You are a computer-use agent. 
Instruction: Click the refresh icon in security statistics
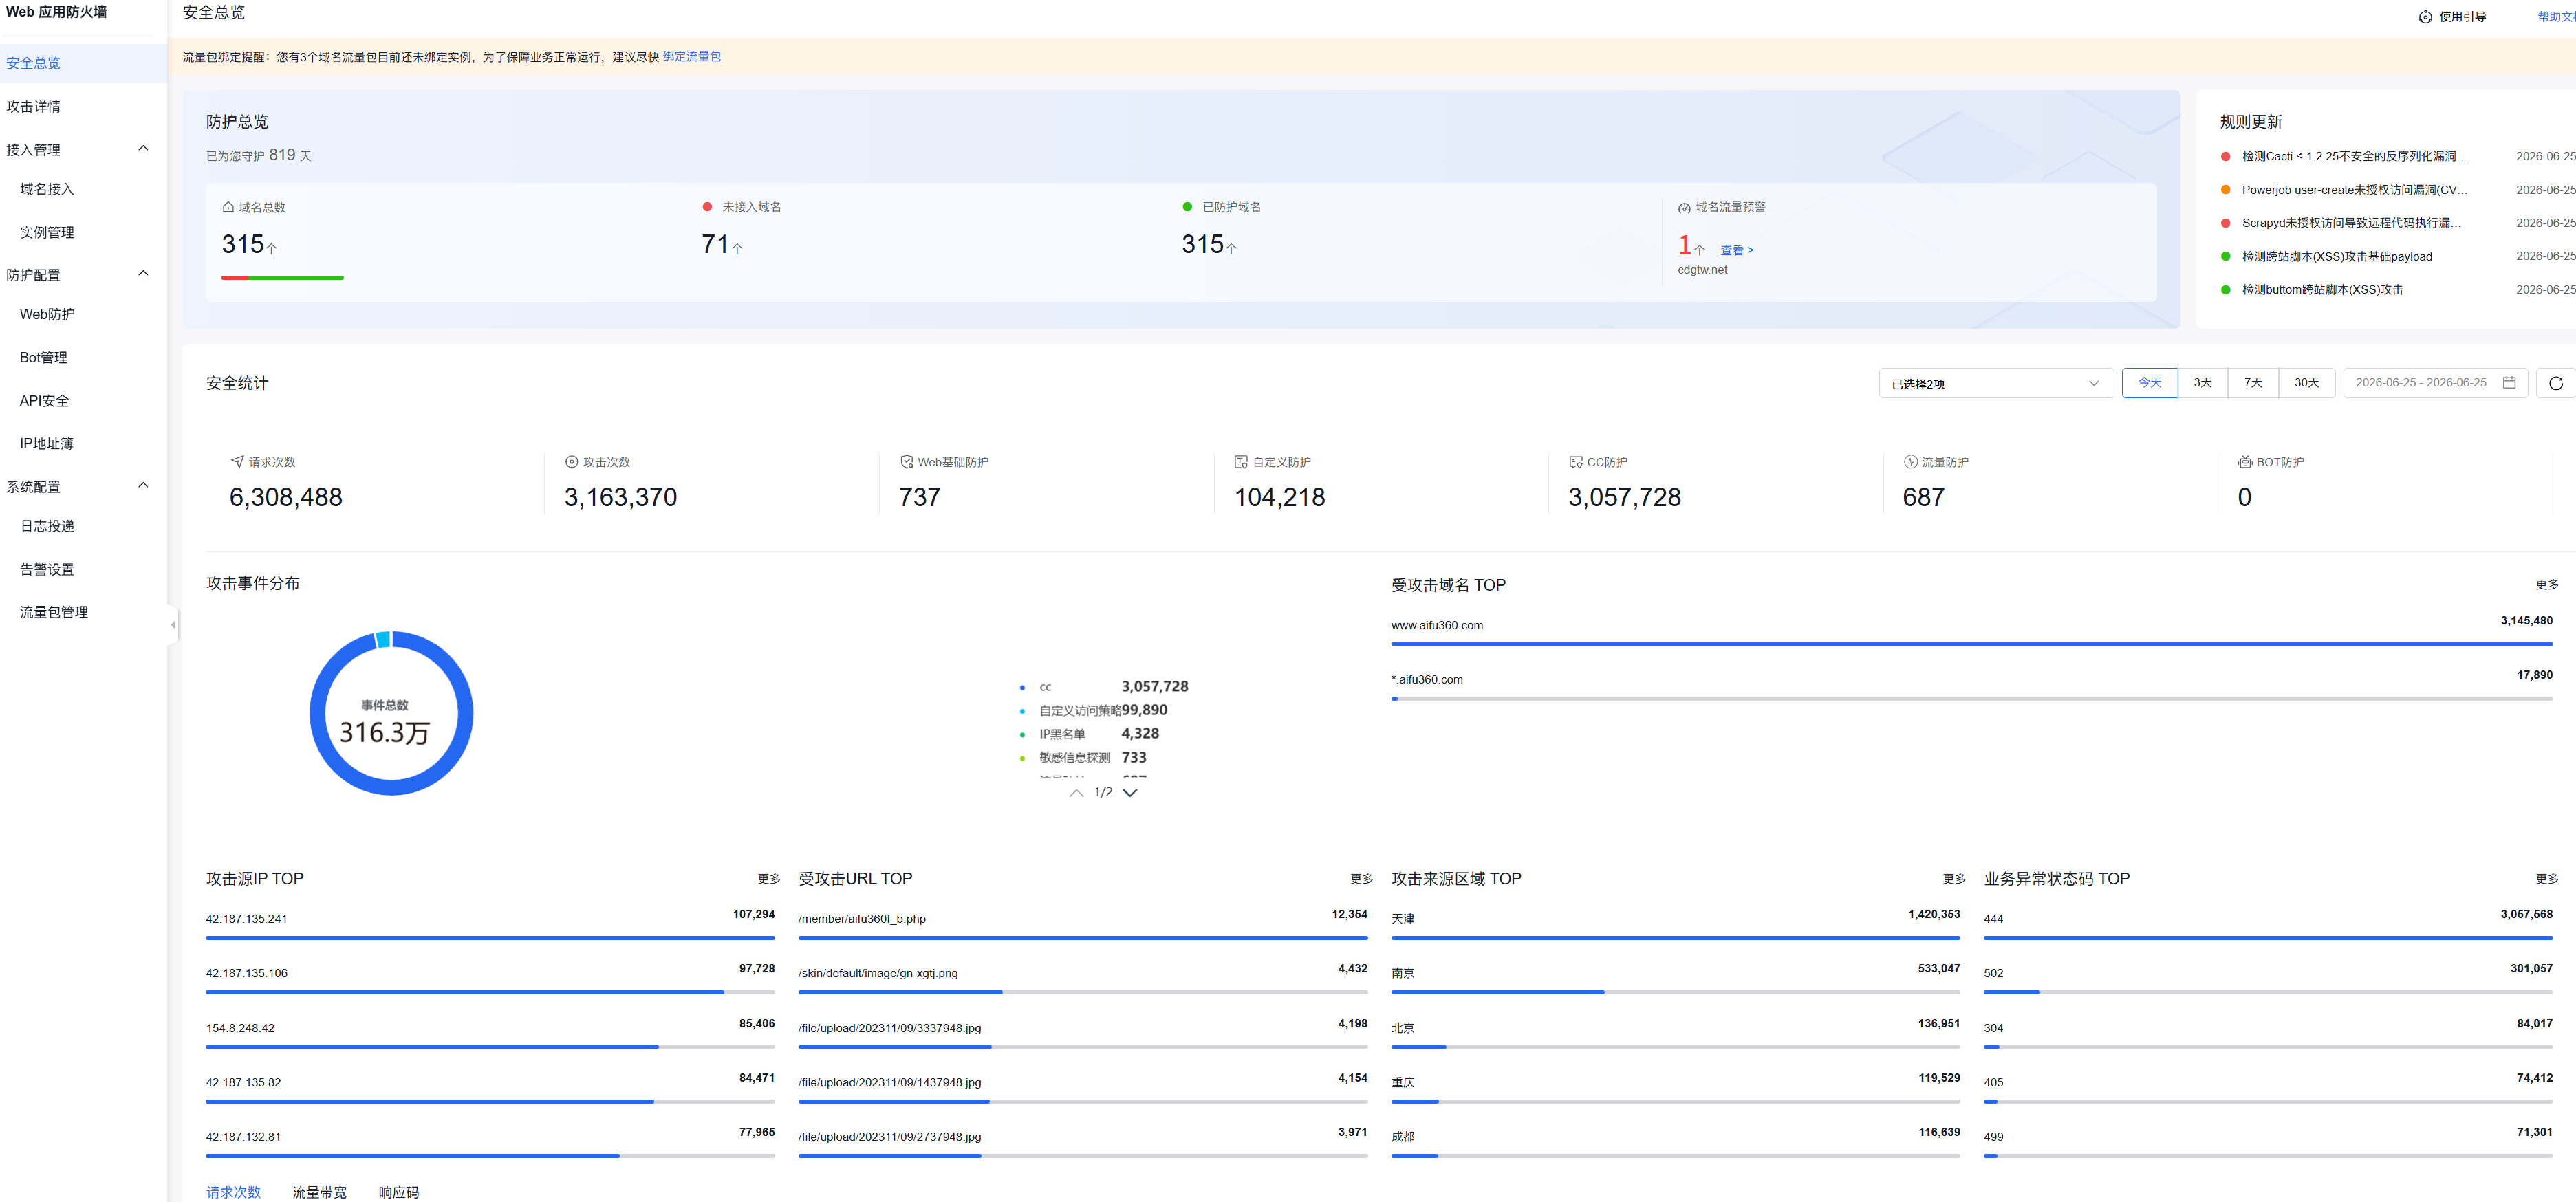point(2555,383)
